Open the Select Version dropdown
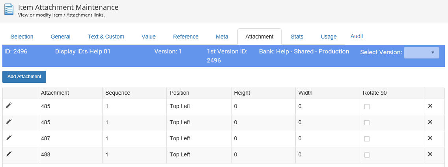The height and width of the screenshot is (167, 448). (x=421, y=52)
